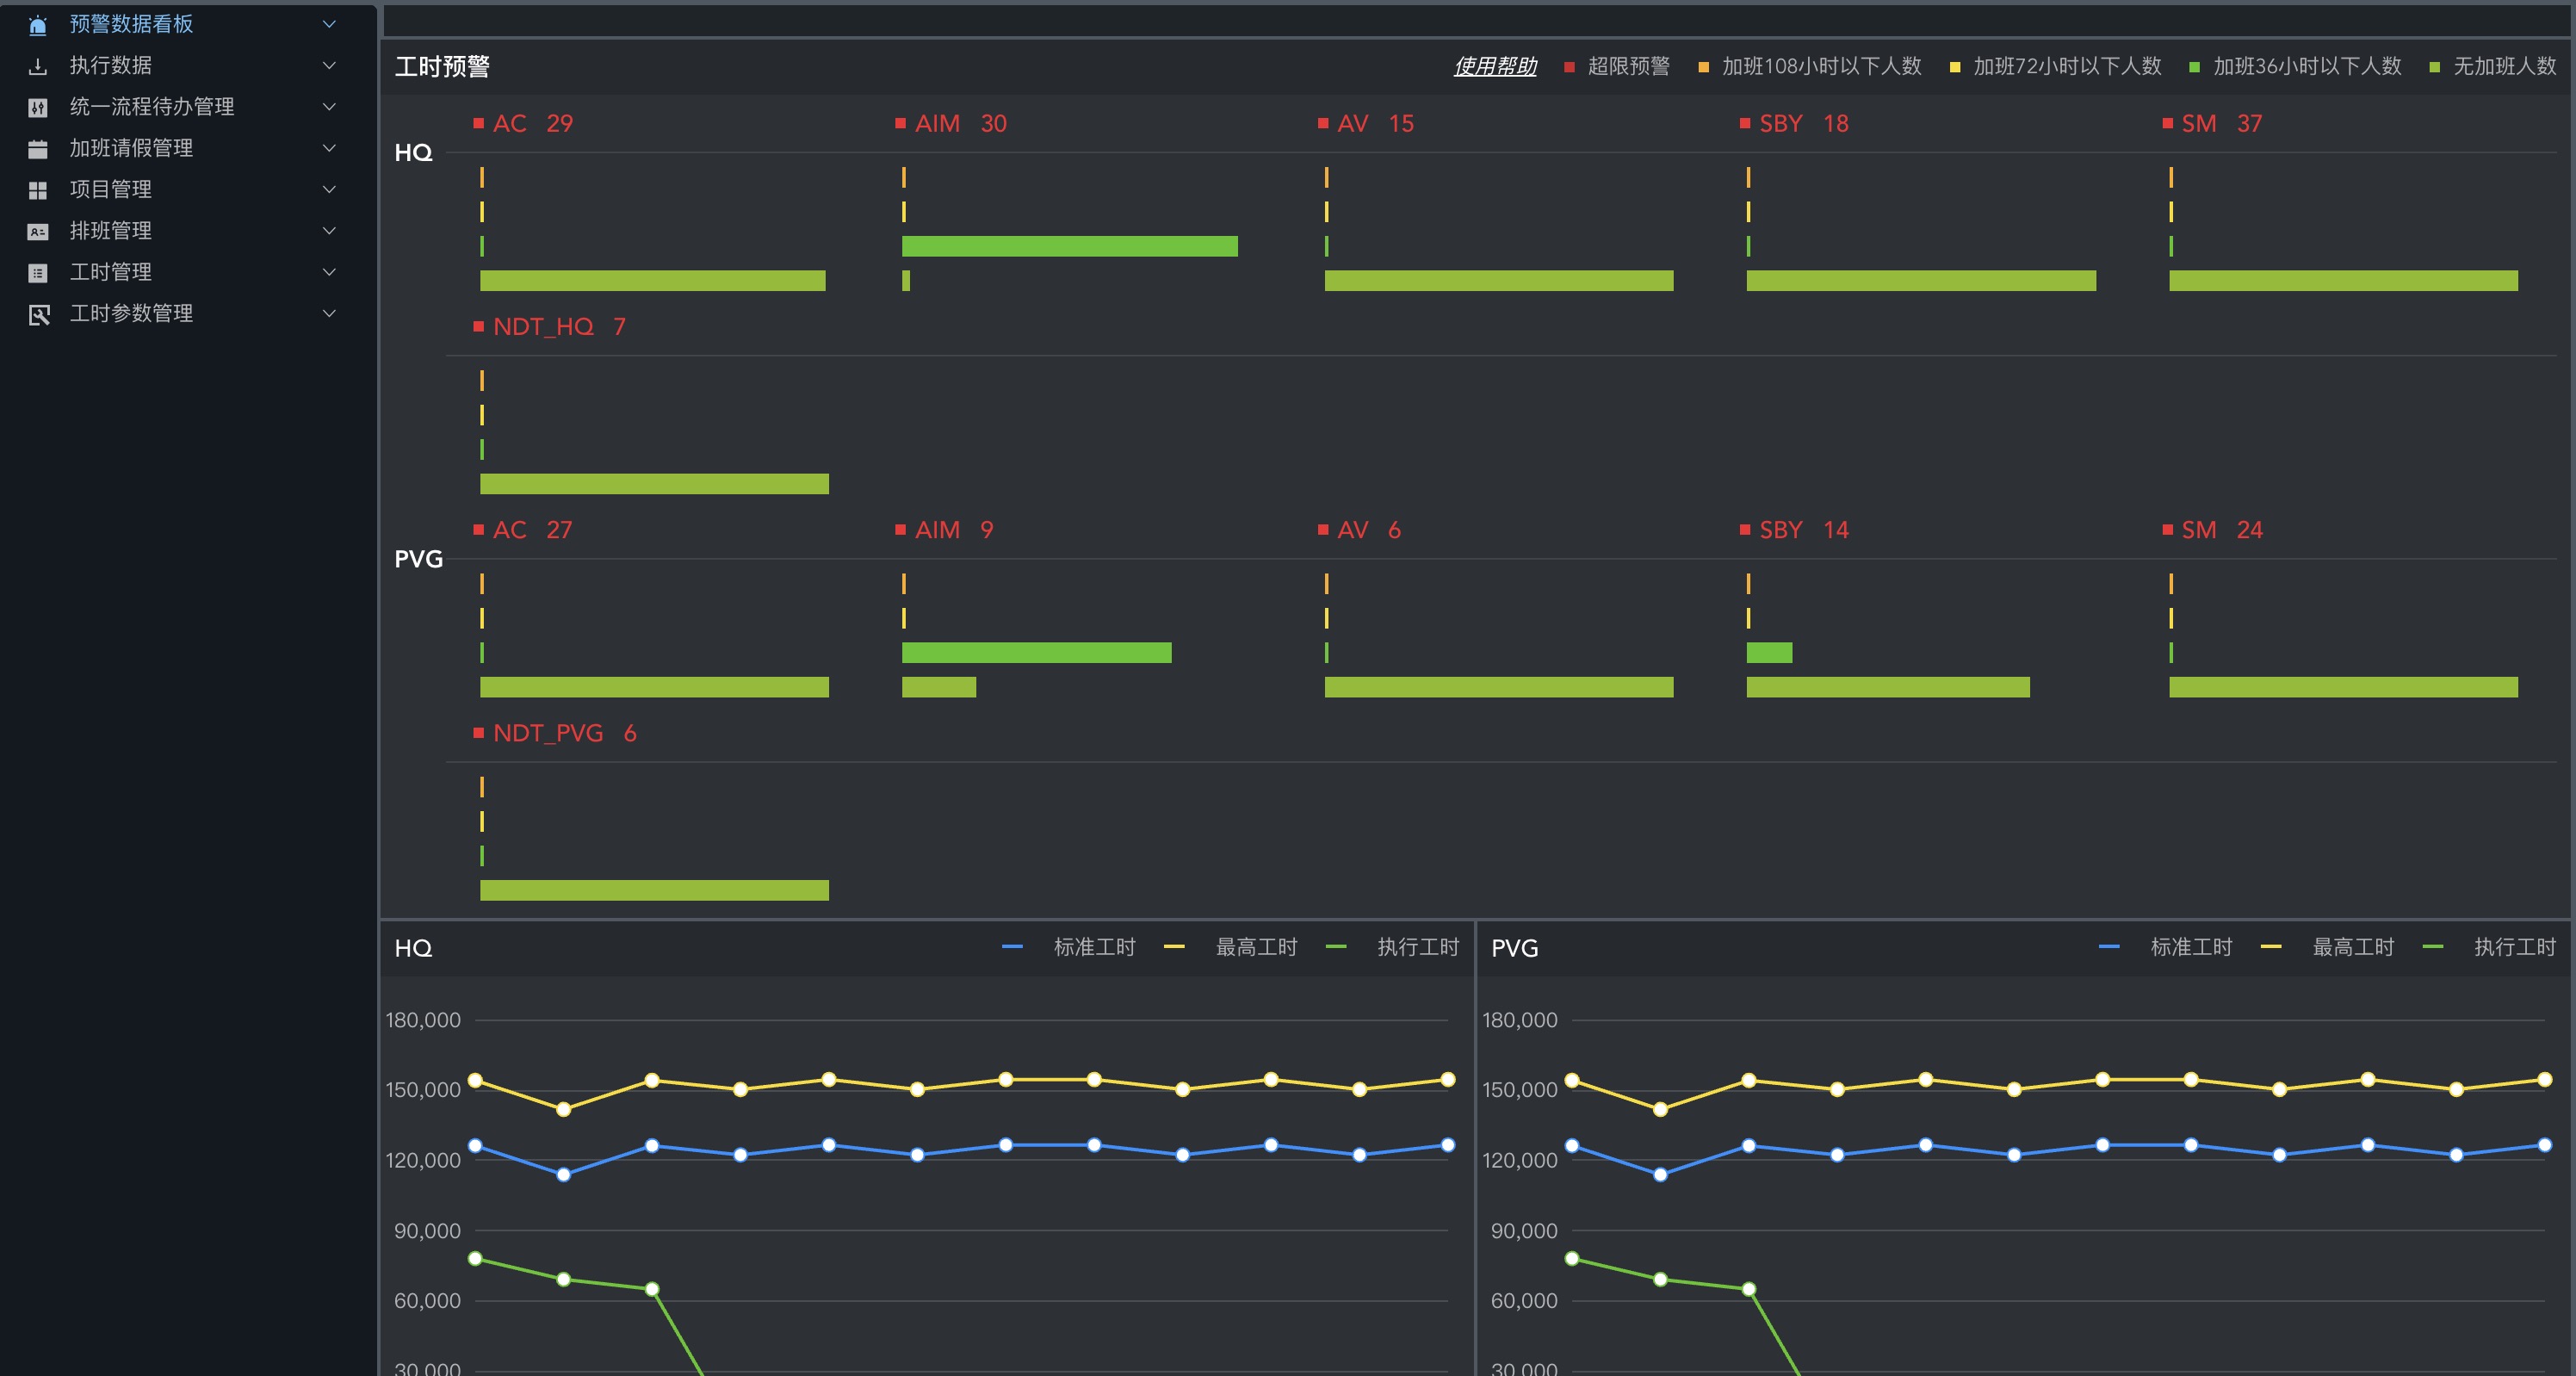Click the short green bar under PVG SBY
This screenshot has height=1376, width=2576.
[x=1769, y=653]
